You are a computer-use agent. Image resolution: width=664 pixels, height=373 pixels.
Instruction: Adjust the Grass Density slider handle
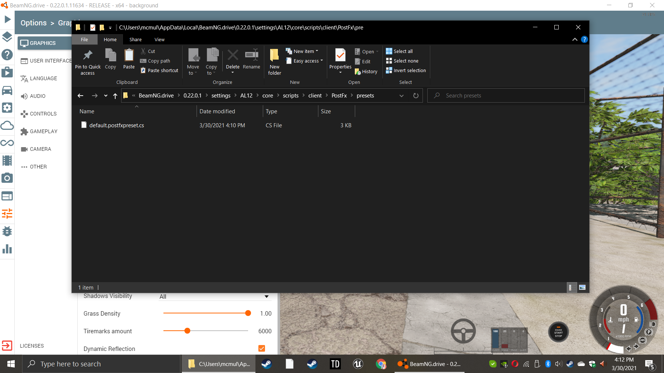248,313
